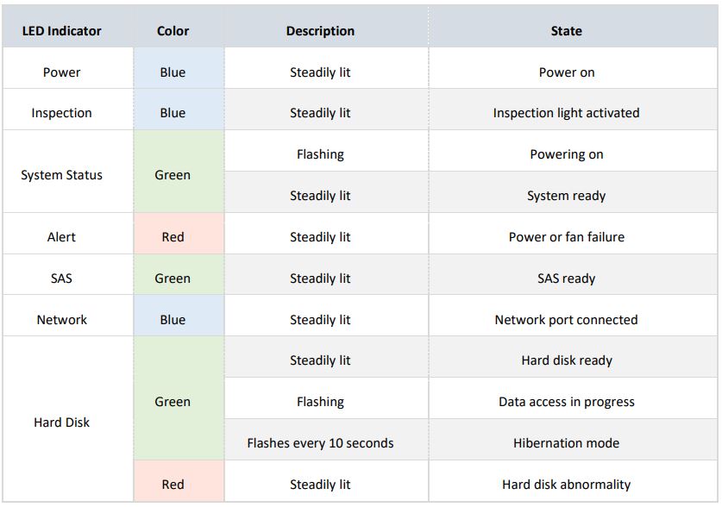The height and width of the screenshot is (507, 722).
Task: Select the Network row label
Action: tap(61, 320)
